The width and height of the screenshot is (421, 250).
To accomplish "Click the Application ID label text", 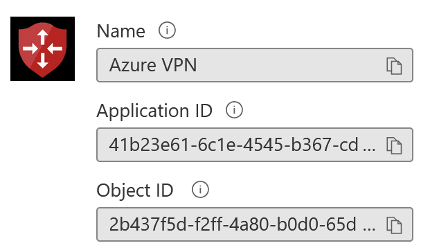I will [x=154, y=111].
